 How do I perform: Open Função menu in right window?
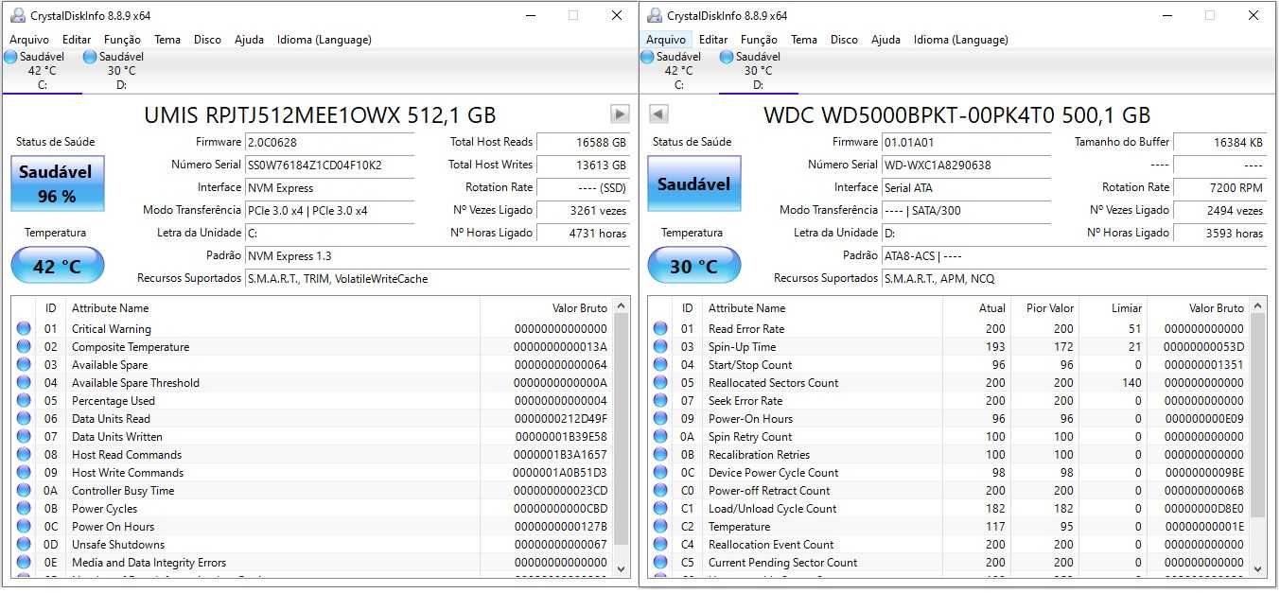tap(760, 40)
